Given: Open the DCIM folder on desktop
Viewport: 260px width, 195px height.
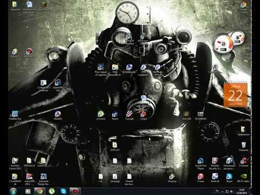Looking at the screenshot, I should click(x=200, y=116).
